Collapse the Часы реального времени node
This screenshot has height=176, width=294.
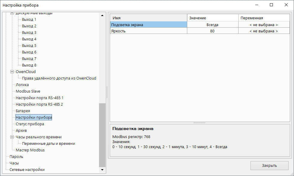[12, 137]
